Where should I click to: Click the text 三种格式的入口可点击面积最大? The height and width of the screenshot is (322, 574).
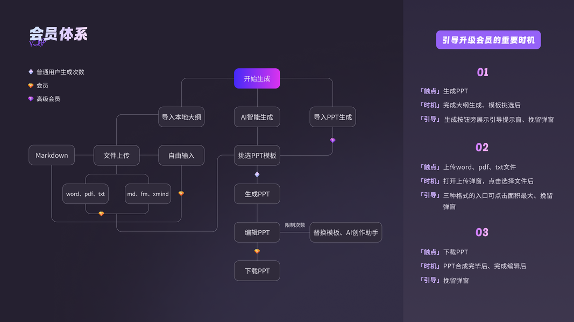pos(488,196)
